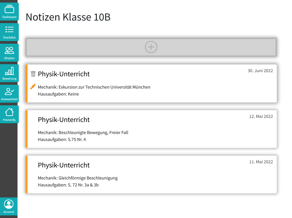This screenshot has height=218, width=292.
Task: Open the Account settings
Action: pyautogui.click(x=9, y=206)
